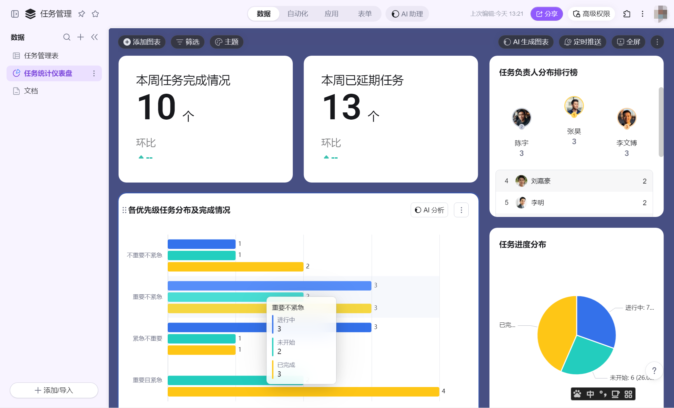Open the dashboard toolbar more-options menu
Screen dimensions: 674x408
[x=657, y=42]
